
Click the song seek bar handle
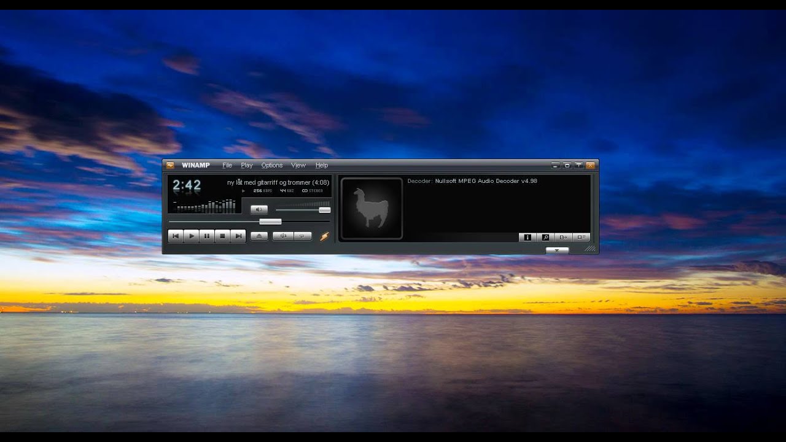point(270,222)
